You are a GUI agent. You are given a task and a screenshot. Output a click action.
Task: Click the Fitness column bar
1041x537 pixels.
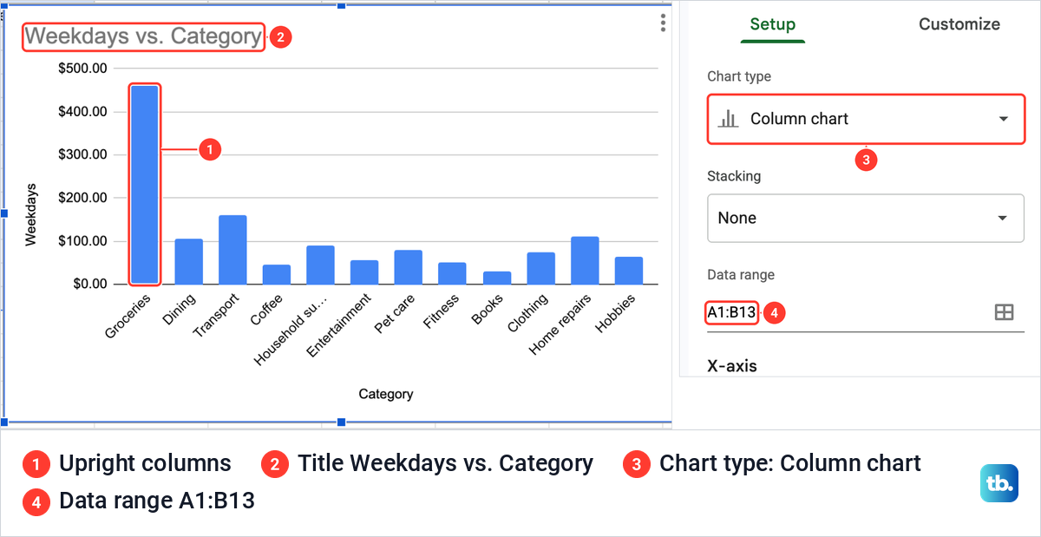click(452, 273)
